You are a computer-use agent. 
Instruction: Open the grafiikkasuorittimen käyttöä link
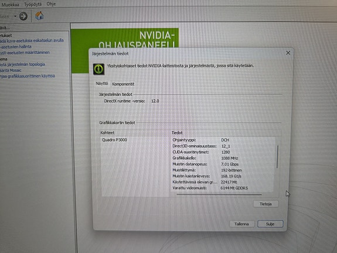(x=28, y=76)
